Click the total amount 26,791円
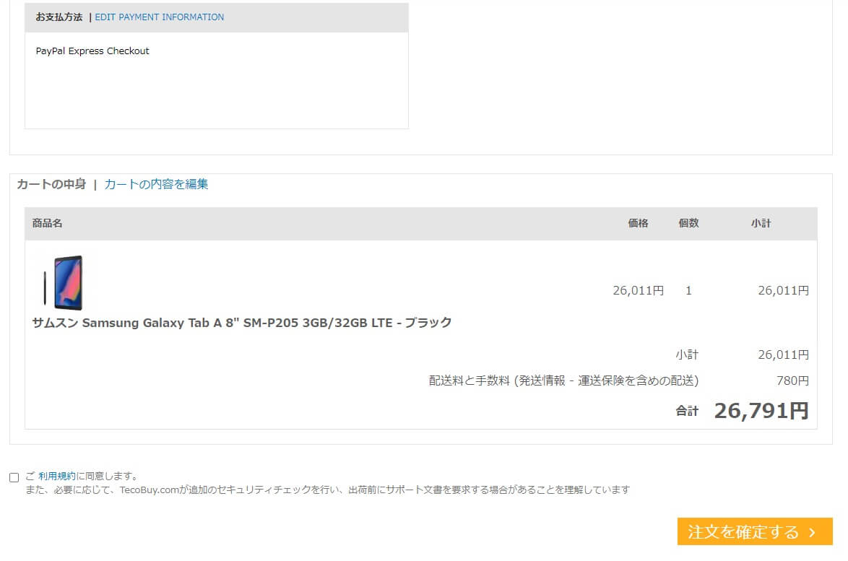Image resolution: width=848 pixels, height=561 pixels. 761,411
